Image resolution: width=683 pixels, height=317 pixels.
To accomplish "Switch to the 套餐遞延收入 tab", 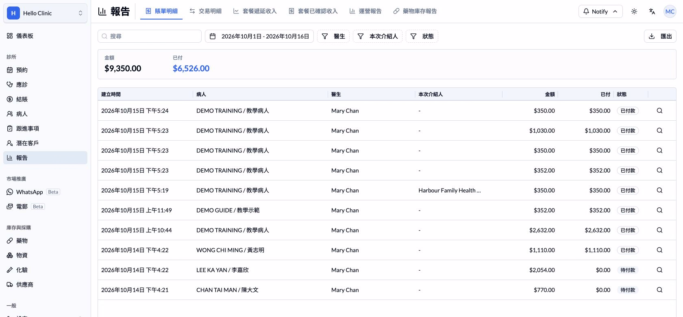I will click(x=255, y=11).
